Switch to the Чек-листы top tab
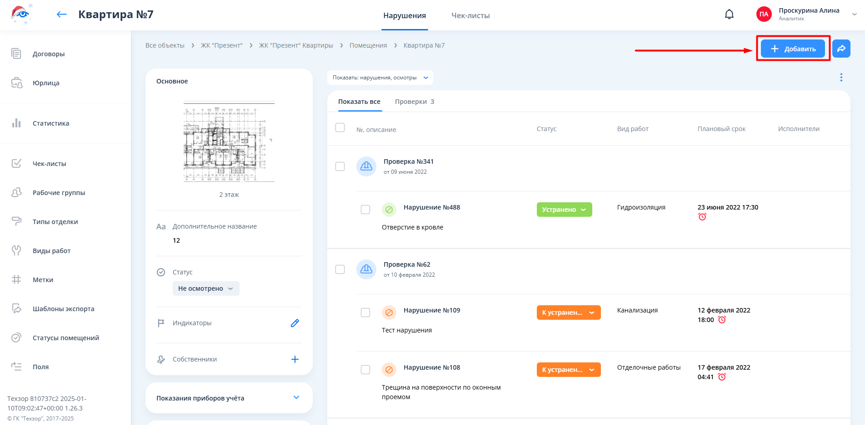Image resolution: width=865 pixels, height=425 pixels. click(x=470, y=15)
